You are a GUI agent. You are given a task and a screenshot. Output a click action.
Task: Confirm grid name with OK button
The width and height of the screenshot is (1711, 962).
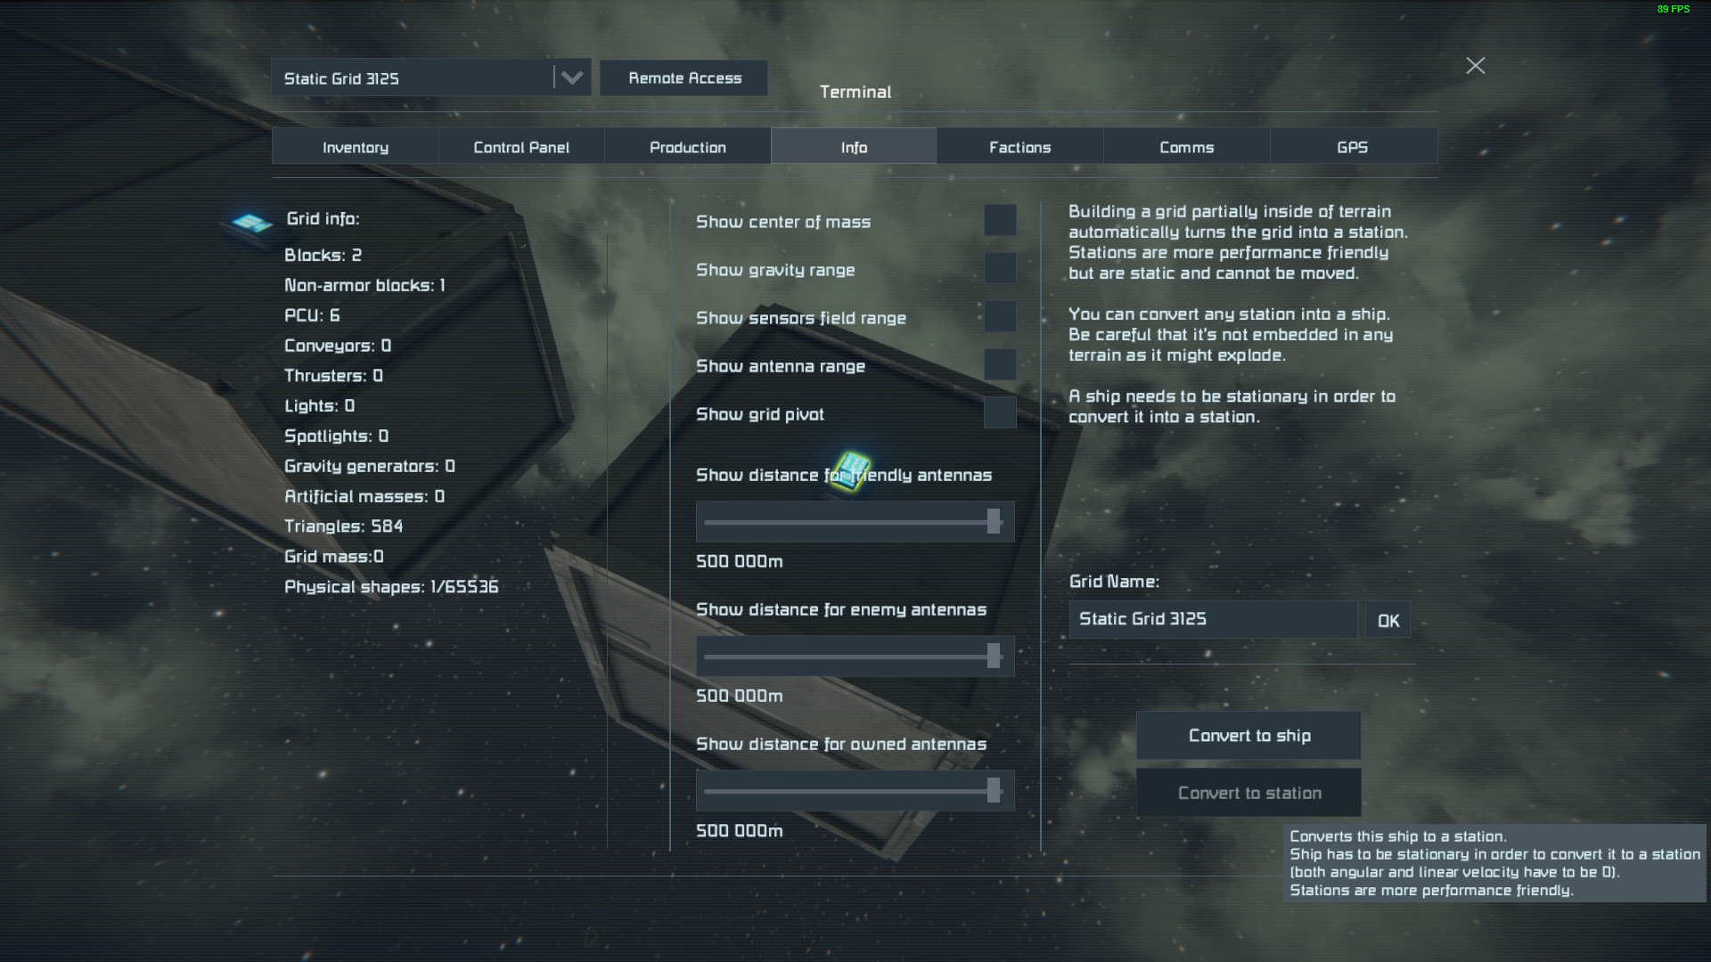pos(1388,620)
